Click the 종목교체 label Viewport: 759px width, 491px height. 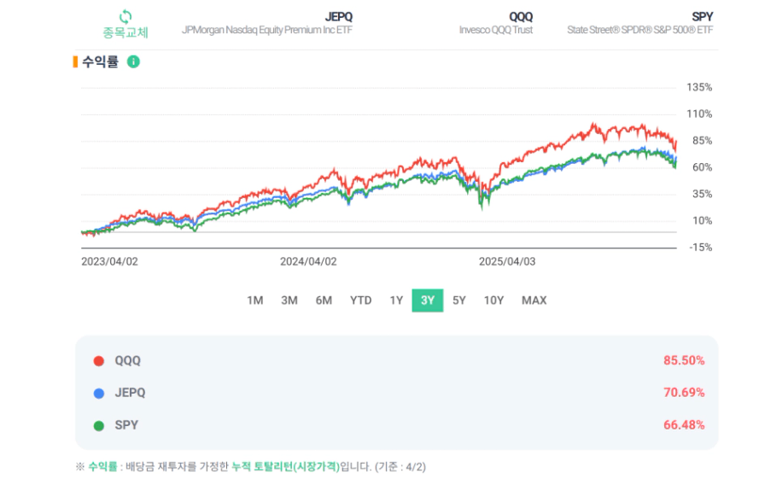(x=126, y=33)
